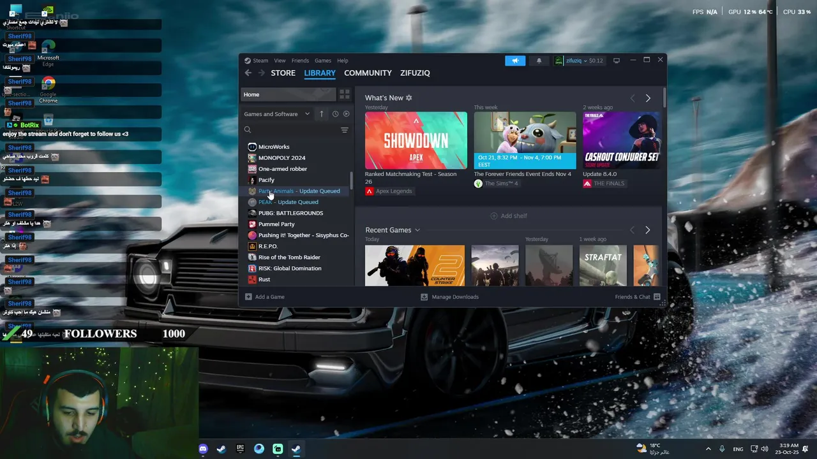This screenshot has width=817, height=459.
Task: Open the Friends menu
Action: tap(300, 61)
